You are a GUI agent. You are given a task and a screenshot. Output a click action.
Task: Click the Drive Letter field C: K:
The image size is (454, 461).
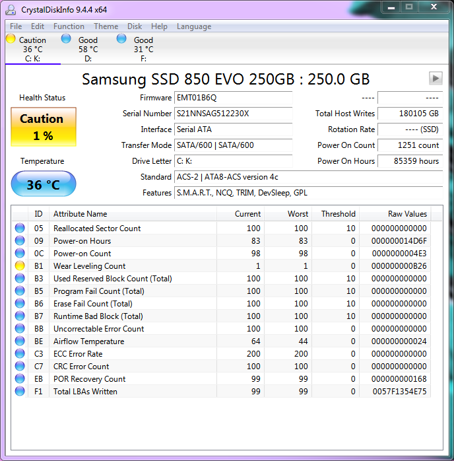[233, 161]
